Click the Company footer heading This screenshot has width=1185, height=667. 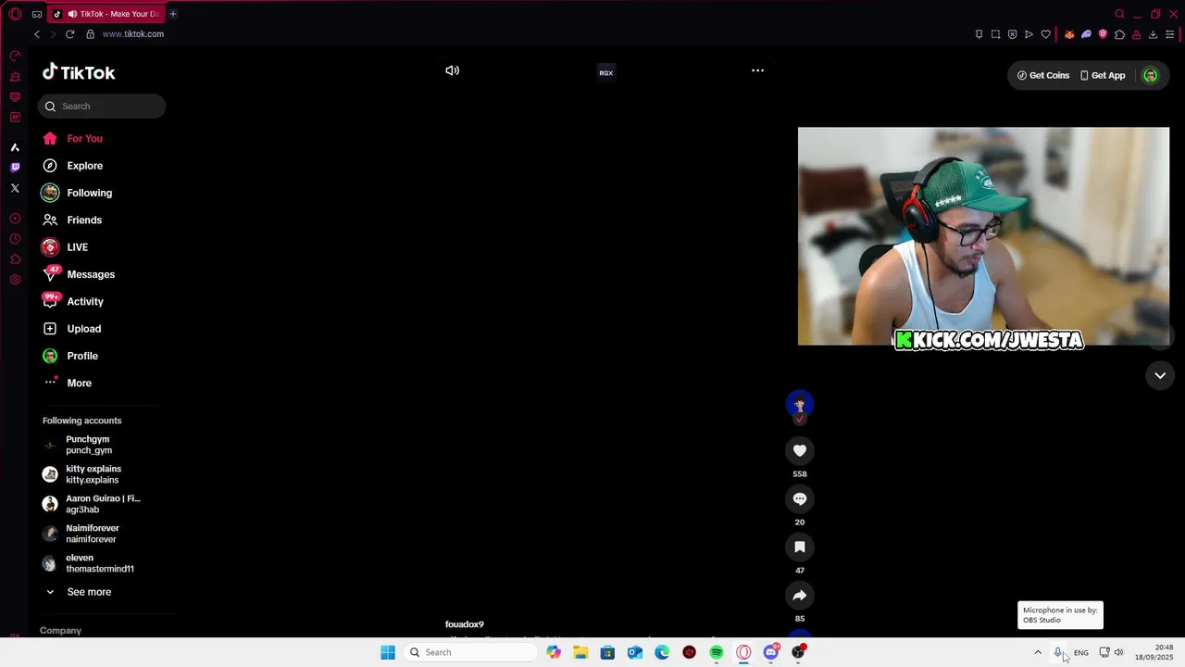click(x=60, y=630)
